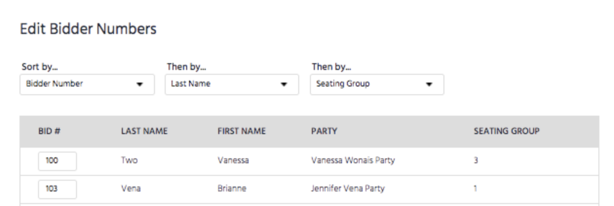Screen dimensions: 614x206
Task: Select the Vanessa Wonais Party cell
Action: coord(353,161)
